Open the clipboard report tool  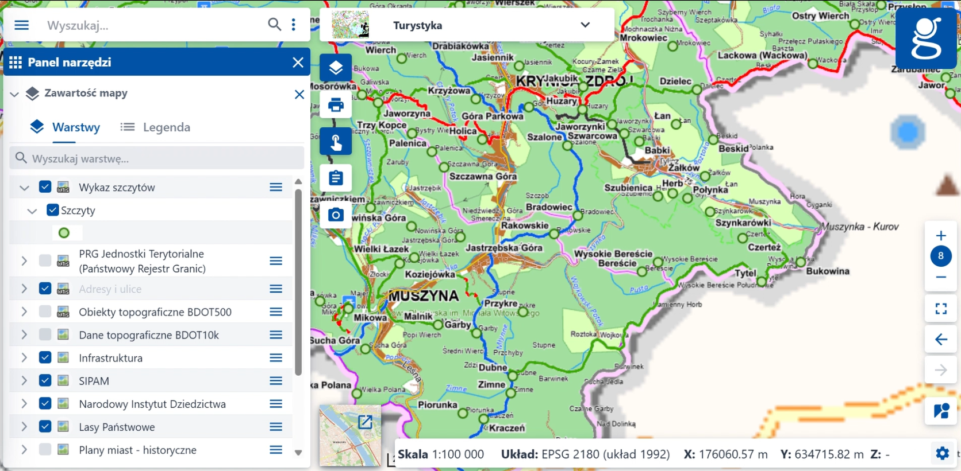pos(336,178)
